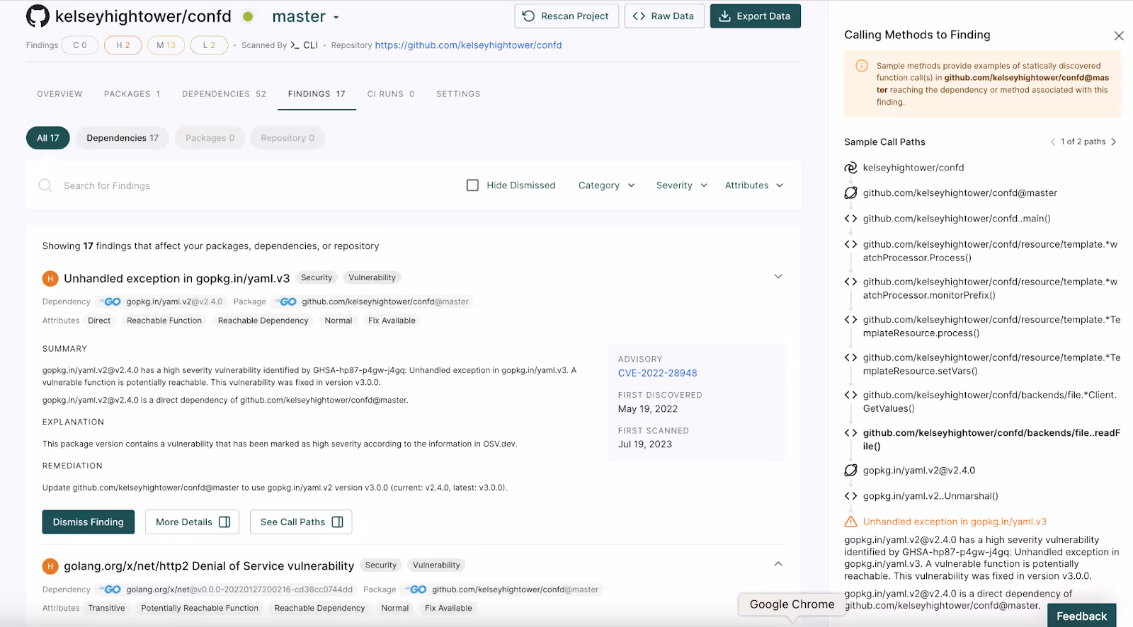The height and width of the screenshot is (627, 1133).
Task: Click the Export Data button
Action: (x=755, y=16)
